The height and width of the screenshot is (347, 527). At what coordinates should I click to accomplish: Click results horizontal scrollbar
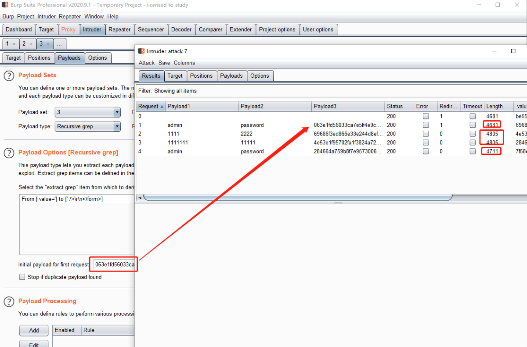pos(298,198)
